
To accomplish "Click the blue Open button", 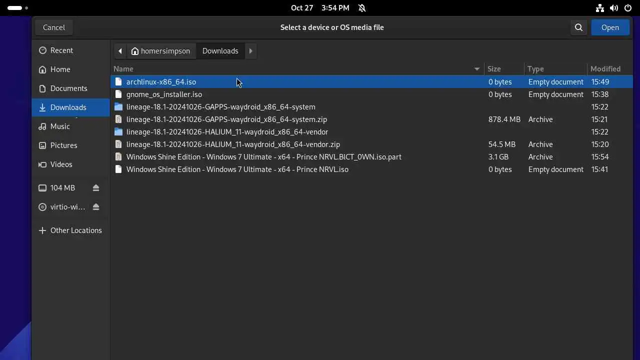I will 610,27.
